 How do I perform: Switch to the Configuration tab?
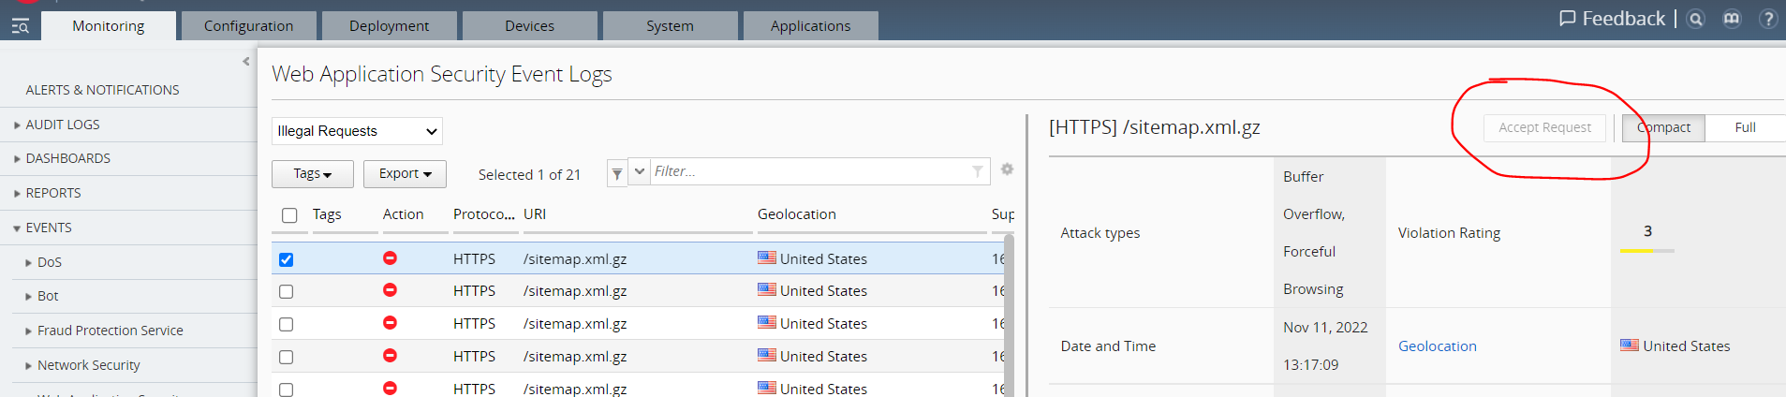click(248, 26)
